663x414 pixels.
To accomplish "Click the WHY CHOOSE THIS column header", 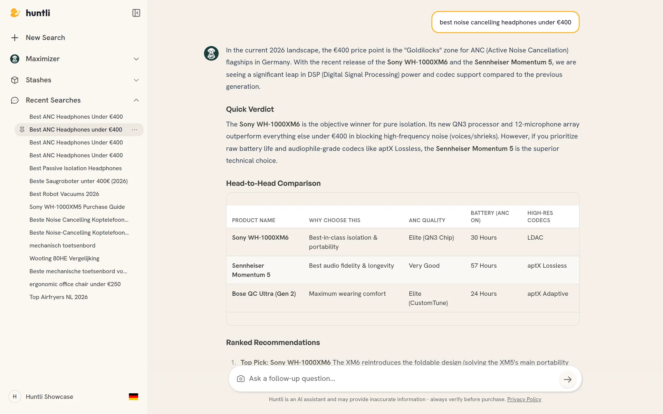I will [x=334, y=220].
